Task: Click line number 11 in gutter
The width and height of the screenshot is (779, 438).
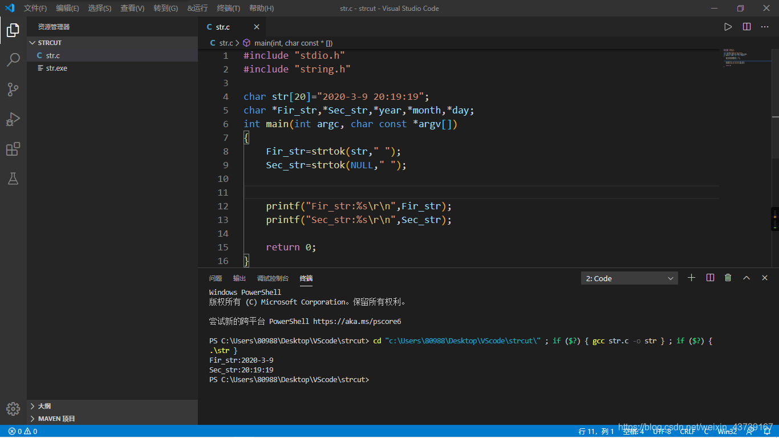Action: point(223,192)
